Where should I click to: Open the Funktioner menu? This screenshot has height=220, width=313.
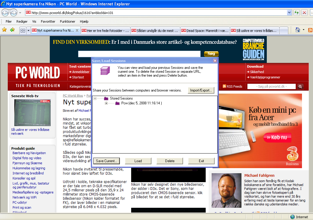67,21
